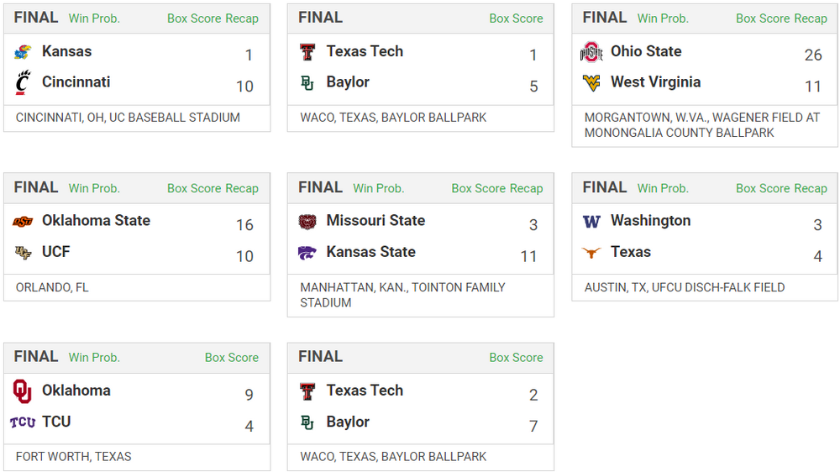Screen dimensions: 840x472
Task: Click the Kansas State Wildcats logo
Action: click(307, 252)
